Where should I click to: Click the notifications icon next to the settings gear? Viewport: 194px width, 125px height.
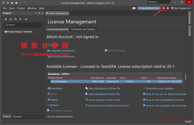[168, 8]
